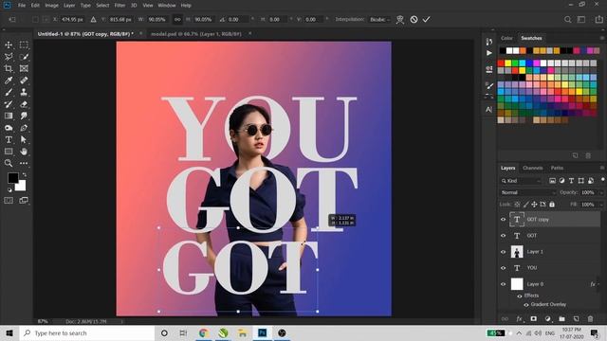Select the Pen tool

point(24,128)
